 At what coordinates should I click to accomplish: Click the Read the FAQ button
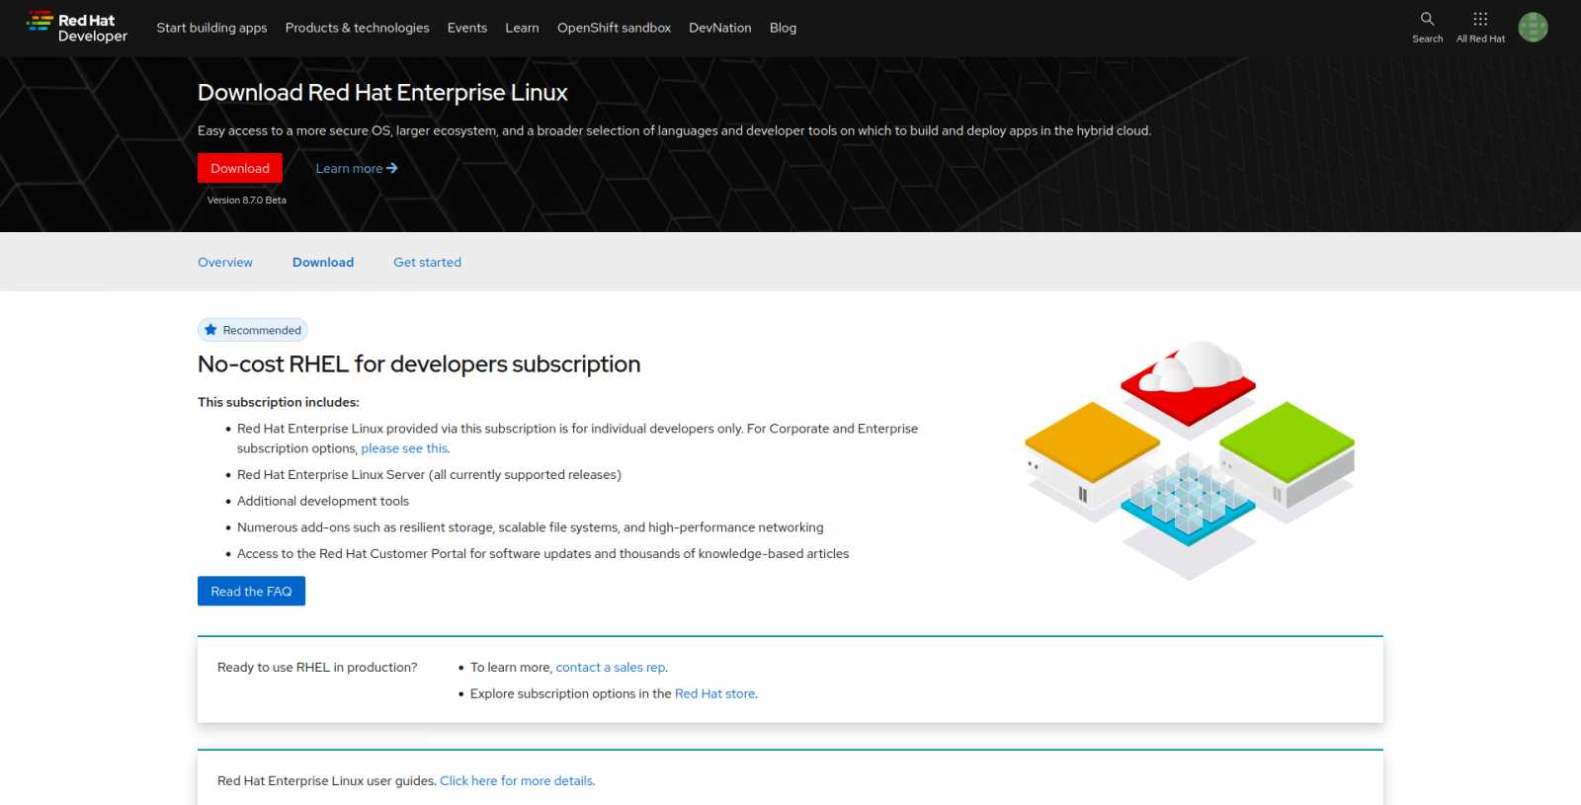[x=251, y=591]
